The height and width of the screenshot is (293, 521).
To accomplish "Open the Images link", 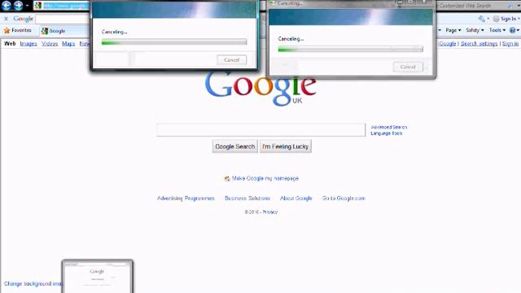I will click(28, 43).
